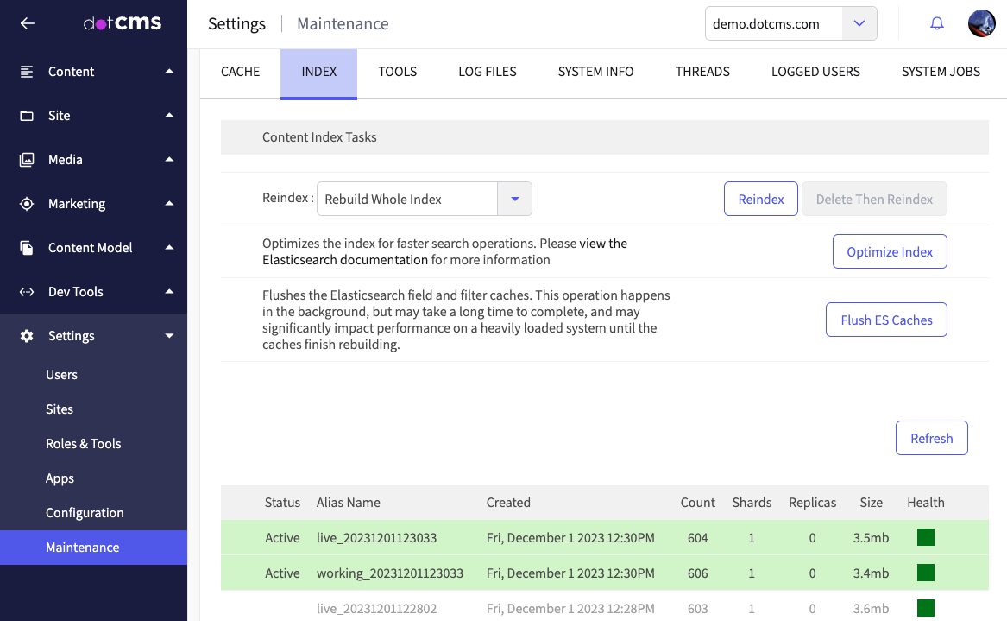This screenshot has width=1007, height=621.
Task: Click the user avatar picture
Action: click(x=982, y=23)
